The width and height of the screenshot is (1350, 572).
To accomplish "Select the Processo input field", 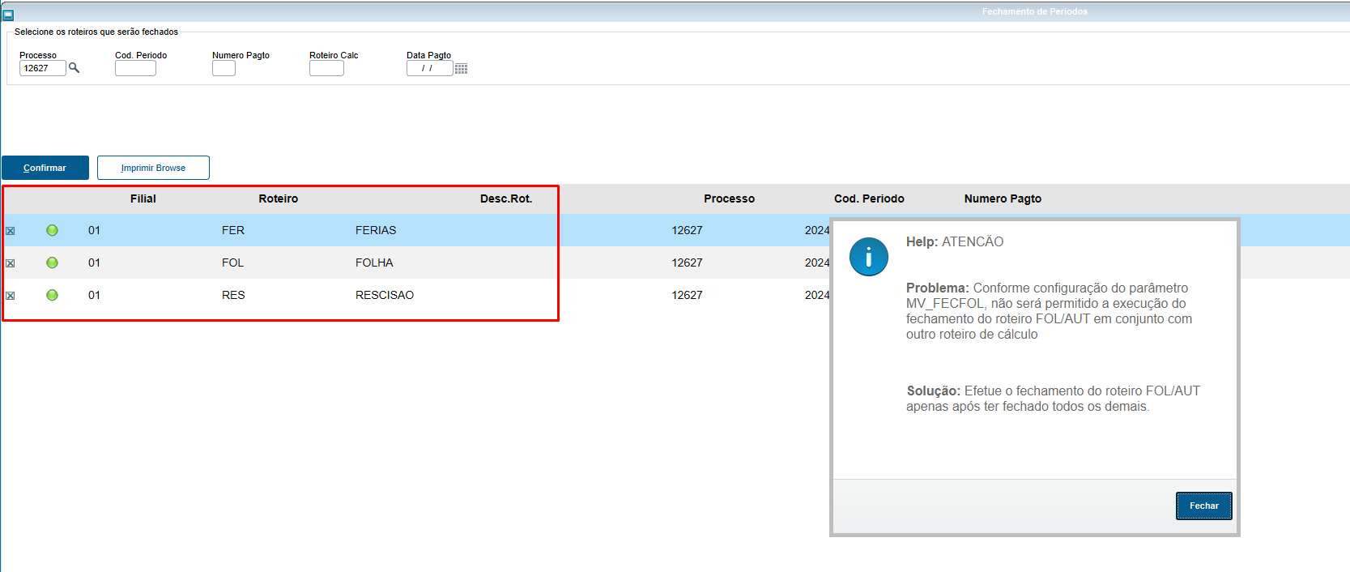I will click(42, 69).
